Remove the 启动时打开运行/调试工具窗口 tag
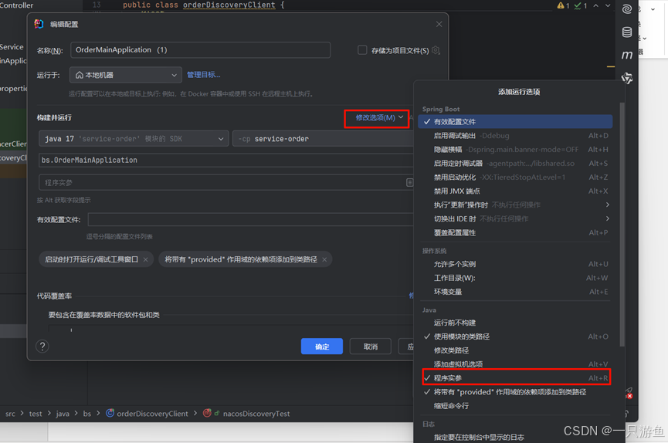Screen dimensions: 668x443 (x=146, y=259)
